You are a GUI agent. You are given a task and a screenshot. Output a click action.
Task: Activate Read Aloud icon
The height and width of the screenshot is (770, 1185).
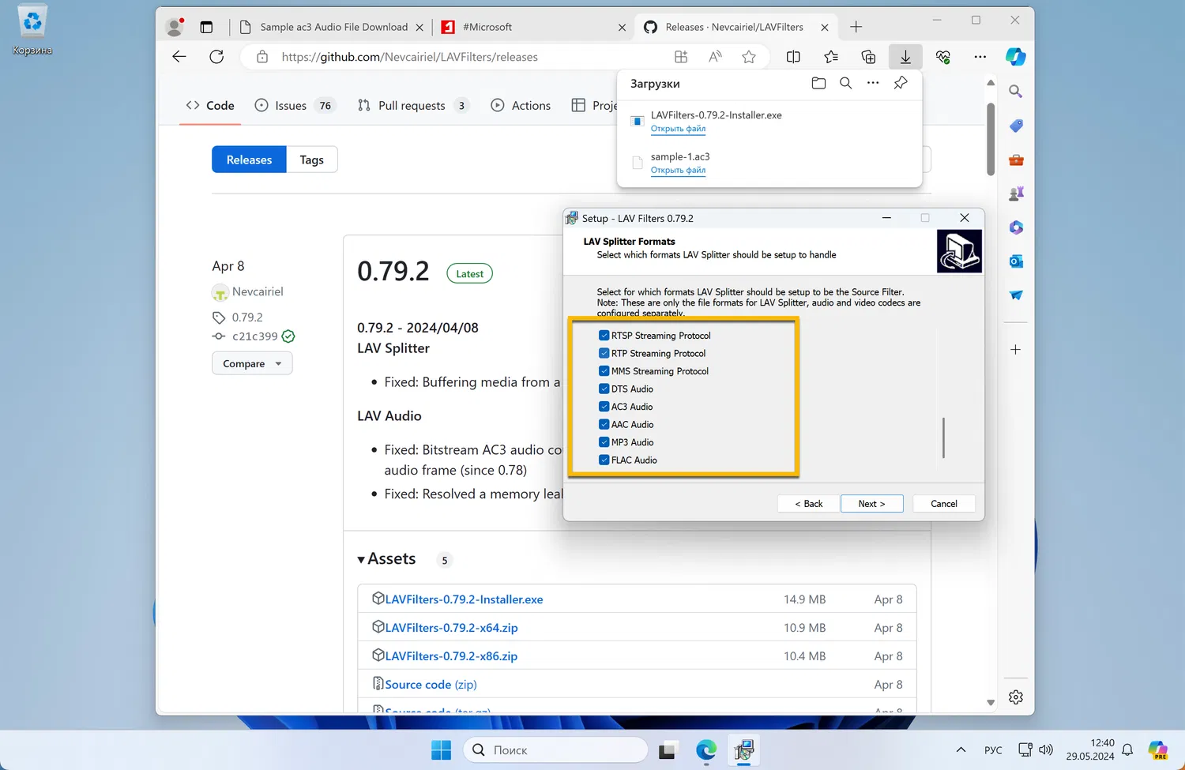coord(715,57)
